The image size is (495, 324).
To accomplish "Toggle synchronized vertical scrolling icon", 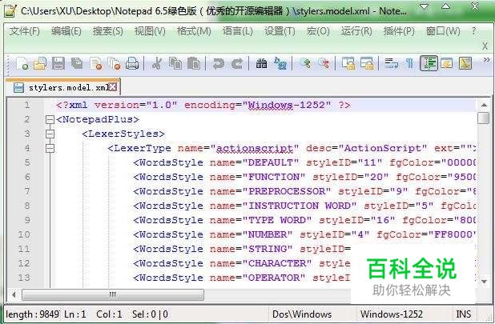I will click(x=348, y=63).
